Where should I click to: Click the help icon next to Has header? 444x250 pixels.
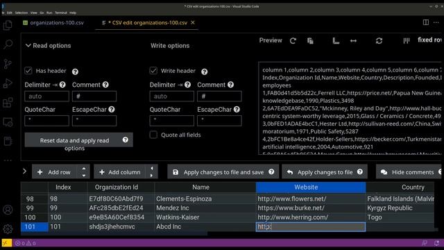point(75,72)
